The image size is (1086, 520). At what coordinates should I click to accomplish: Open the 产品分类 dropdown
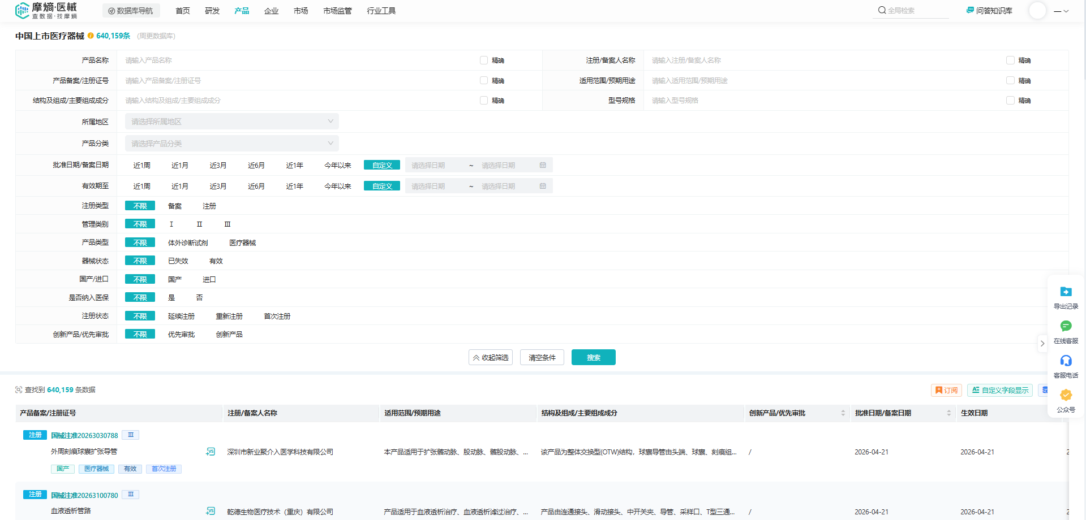click(232, 144)
